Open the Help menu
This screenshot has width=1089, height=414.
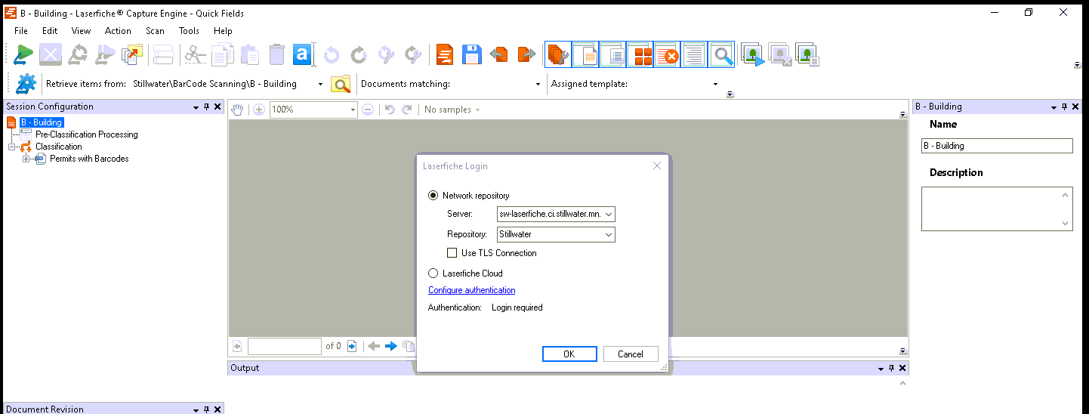point(223,31)
